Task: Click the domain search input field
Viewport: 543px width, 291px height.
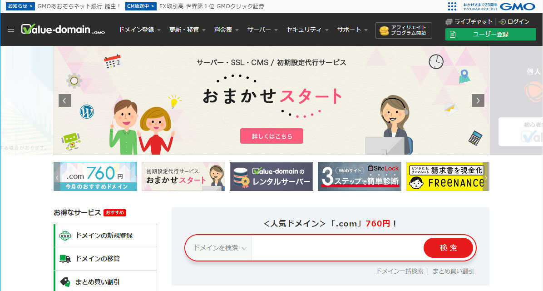Action: tap(337, 248)
